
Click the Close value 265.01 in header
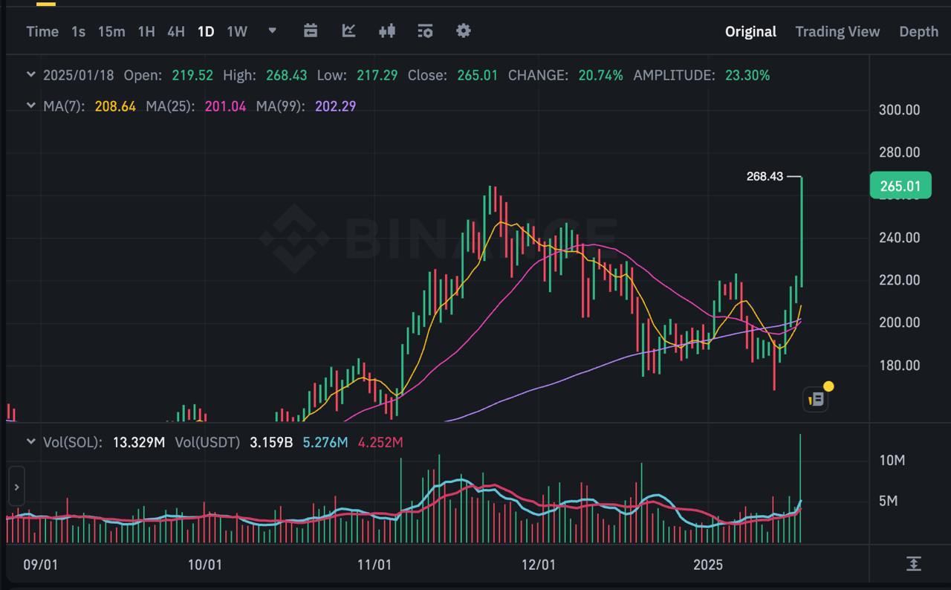click(x=477, y=75)
